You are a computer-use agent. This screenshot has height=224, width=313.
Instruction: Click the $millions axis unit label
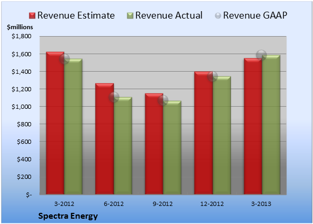(x=20, y=27)
